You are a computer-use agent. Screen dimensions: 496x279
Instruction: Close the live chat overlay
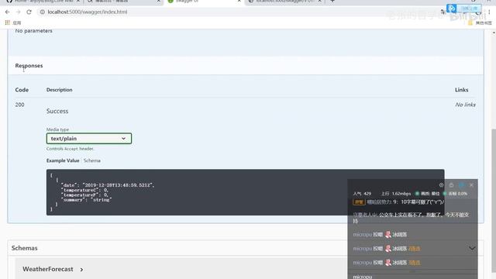[x=472, y=185]
